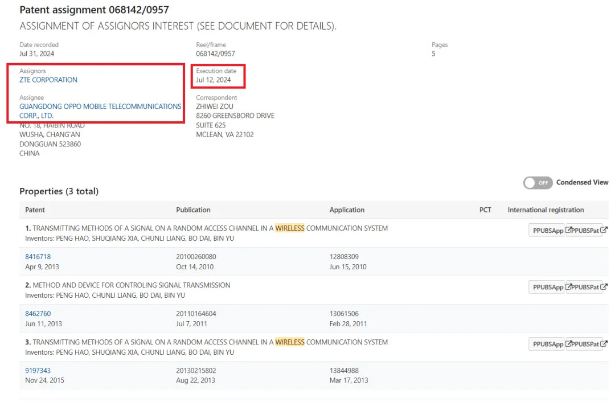Toggle the Condensed View switch
This screenshot has width=615, height=402.
(x=538, y=183)
